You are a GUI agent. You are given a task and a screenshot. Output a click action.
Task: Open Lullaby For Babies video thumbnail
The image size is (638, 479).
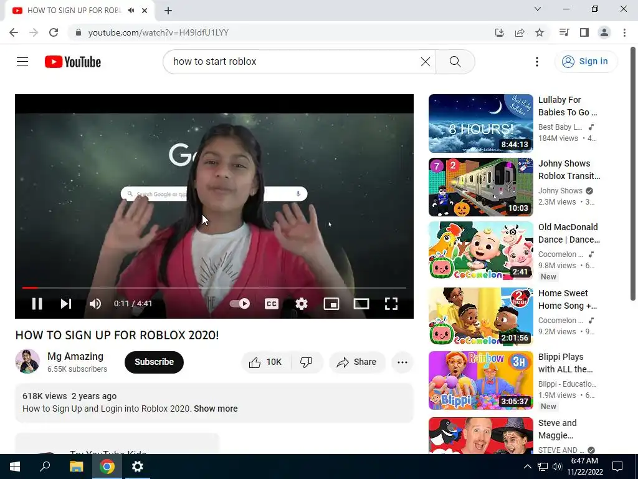click(x=480, y=123)
